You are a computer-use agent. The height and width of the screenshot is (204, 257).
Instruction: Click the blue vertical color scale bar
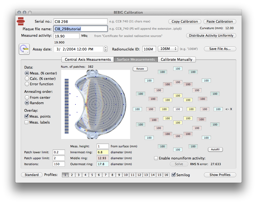point(67,106)
